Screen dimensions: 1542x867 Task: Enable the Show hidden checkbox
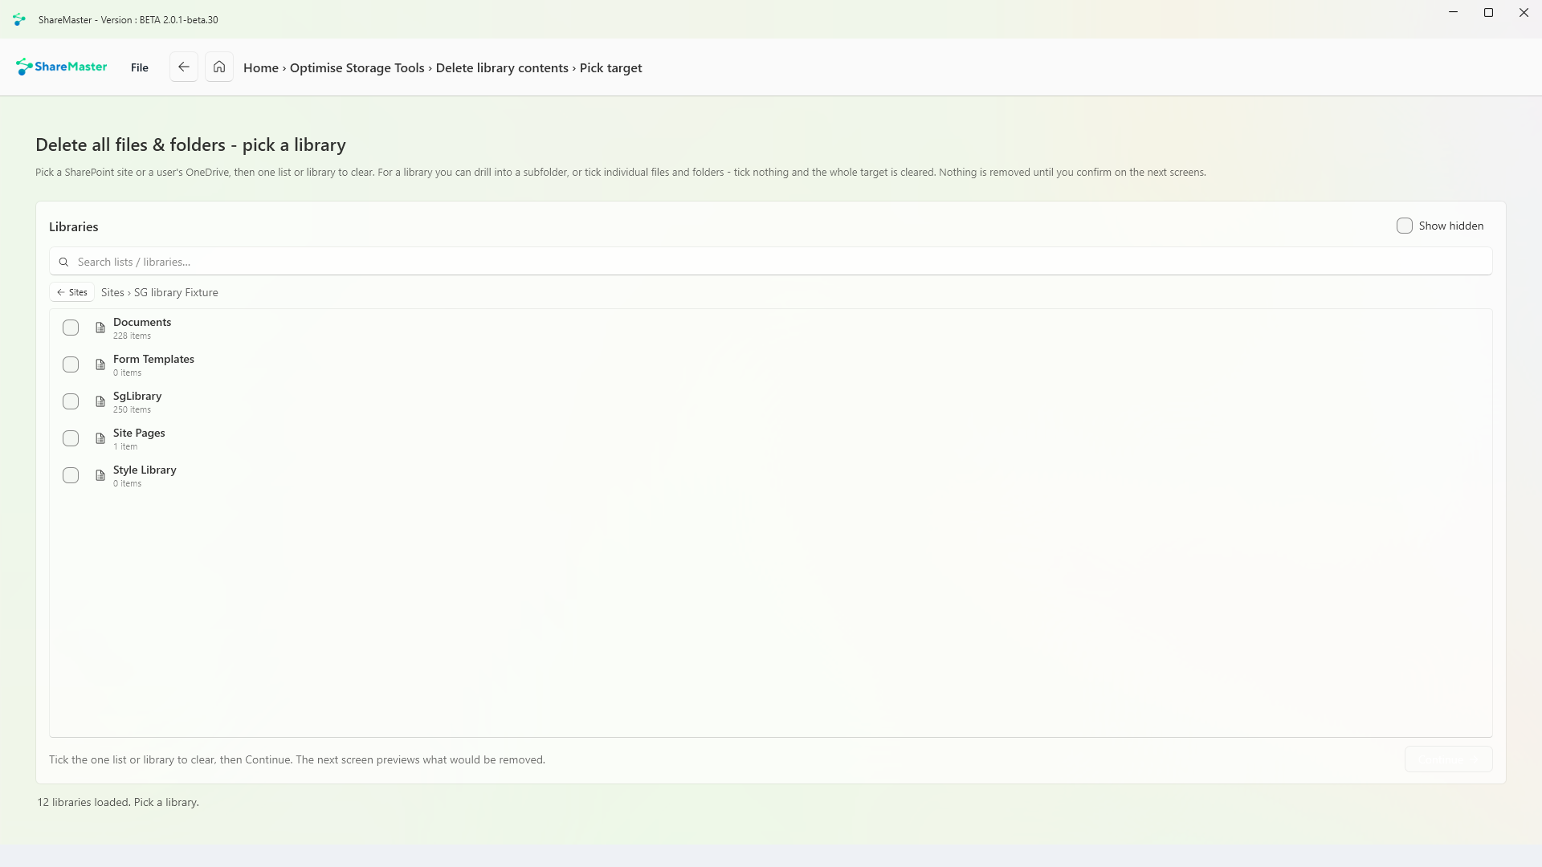point(1404,226)
